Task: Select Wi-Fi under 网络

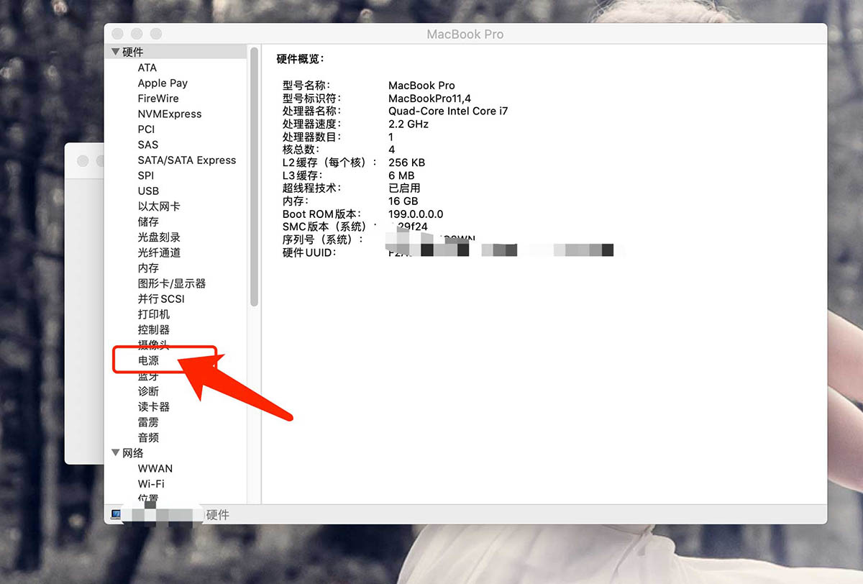Action: click(x=151, y=483)
